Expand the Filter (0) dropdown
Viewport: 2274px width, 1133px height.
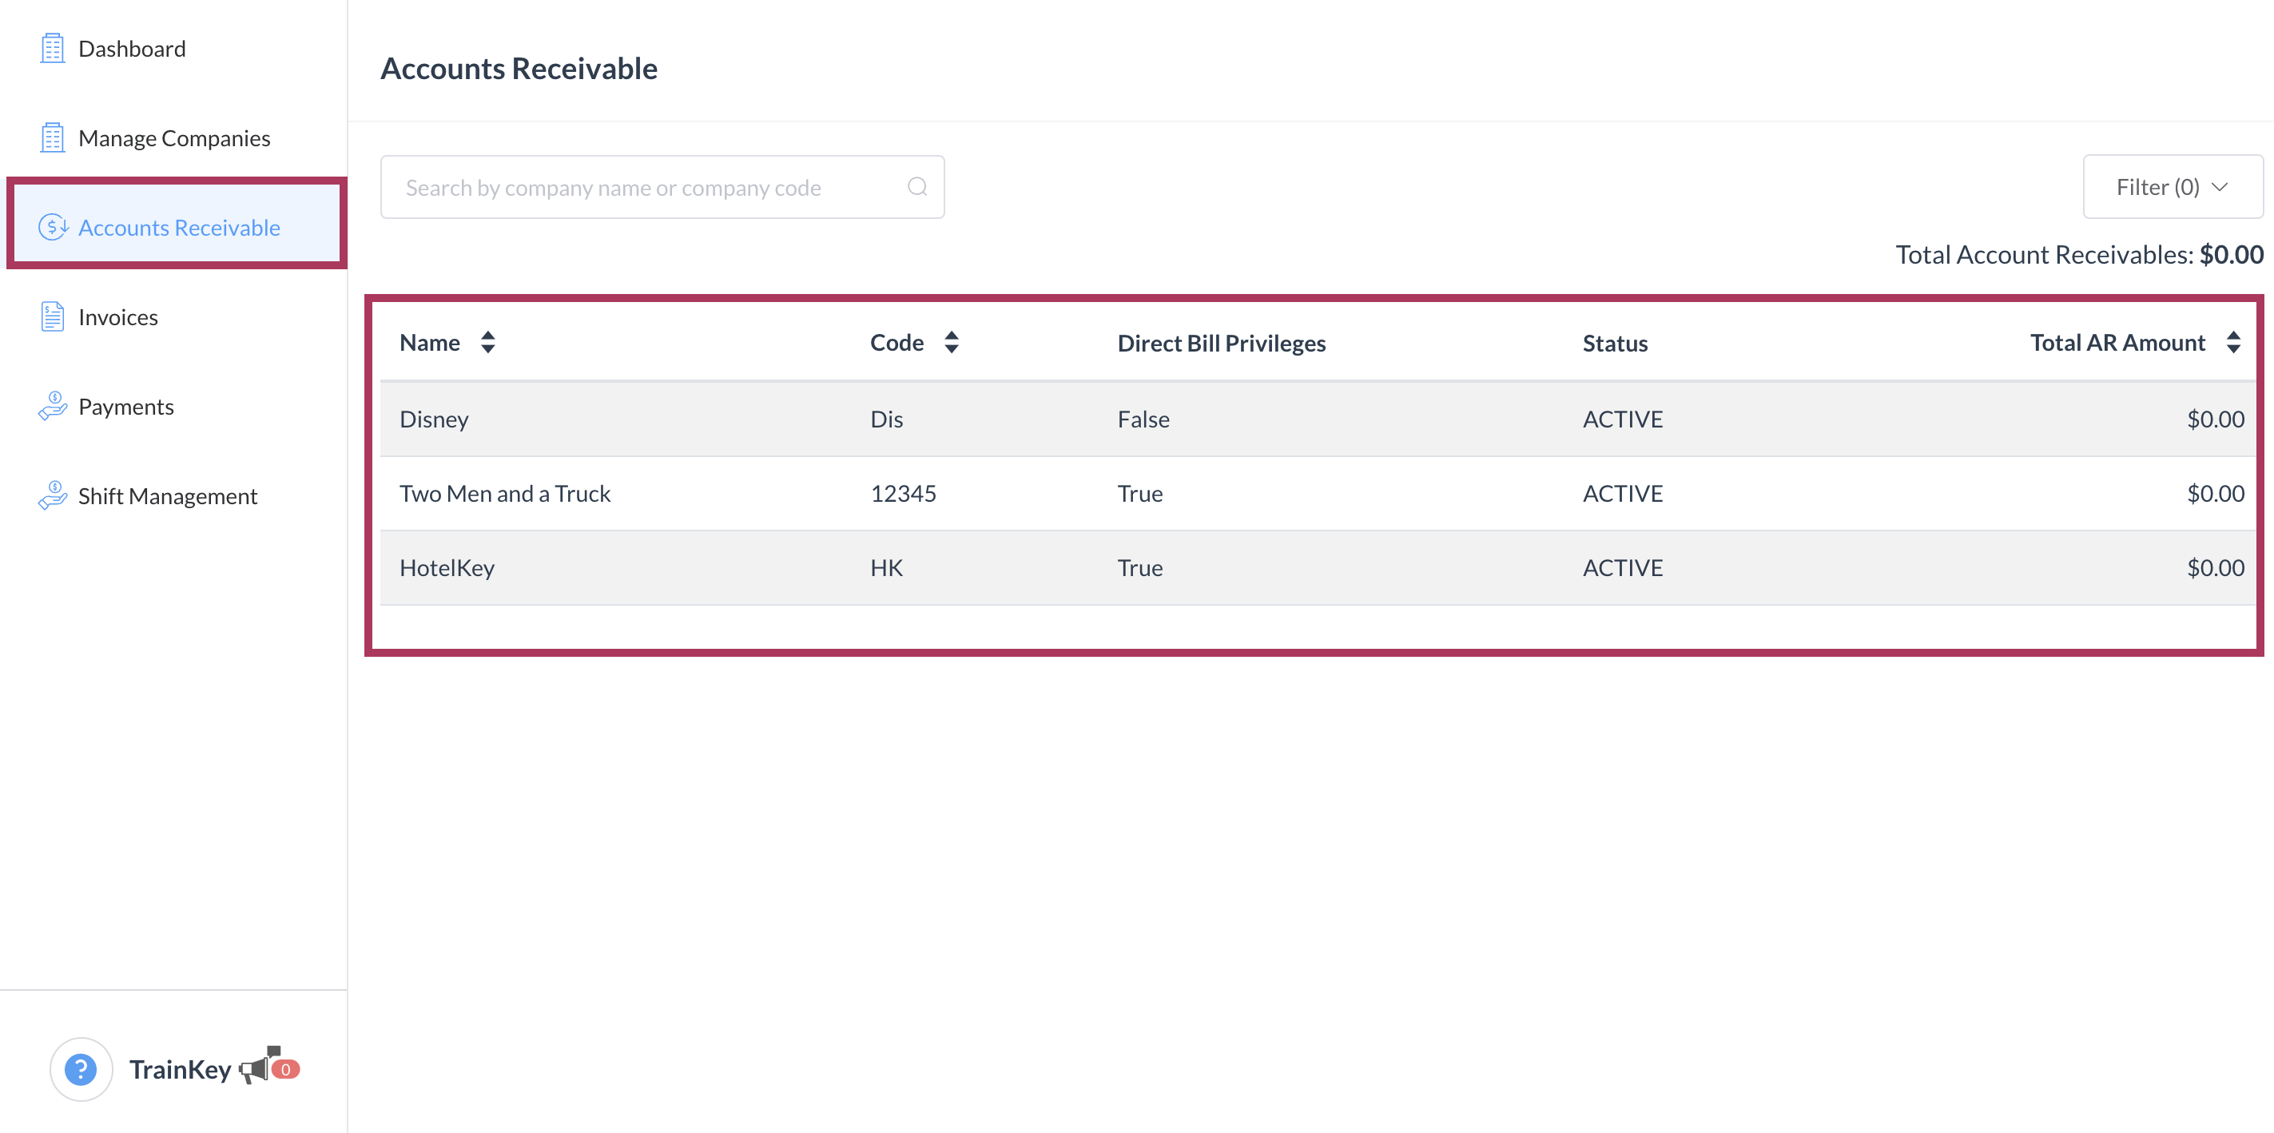tap(2172, 187)
